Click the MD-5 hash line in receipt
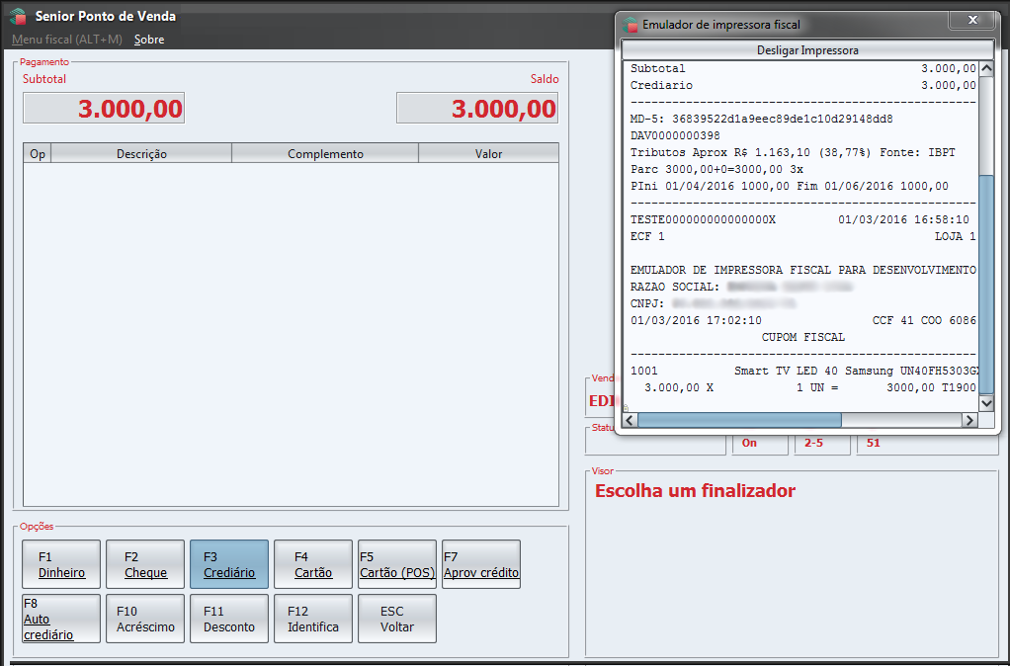This screenshot has height=666, width=1010. (761, 120)
